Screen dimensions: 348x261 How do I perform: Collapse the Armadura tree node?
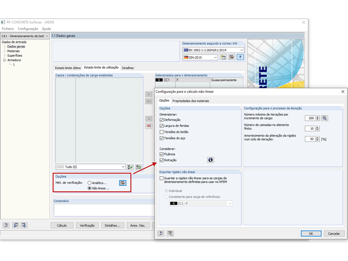click(x=4, y=60)
